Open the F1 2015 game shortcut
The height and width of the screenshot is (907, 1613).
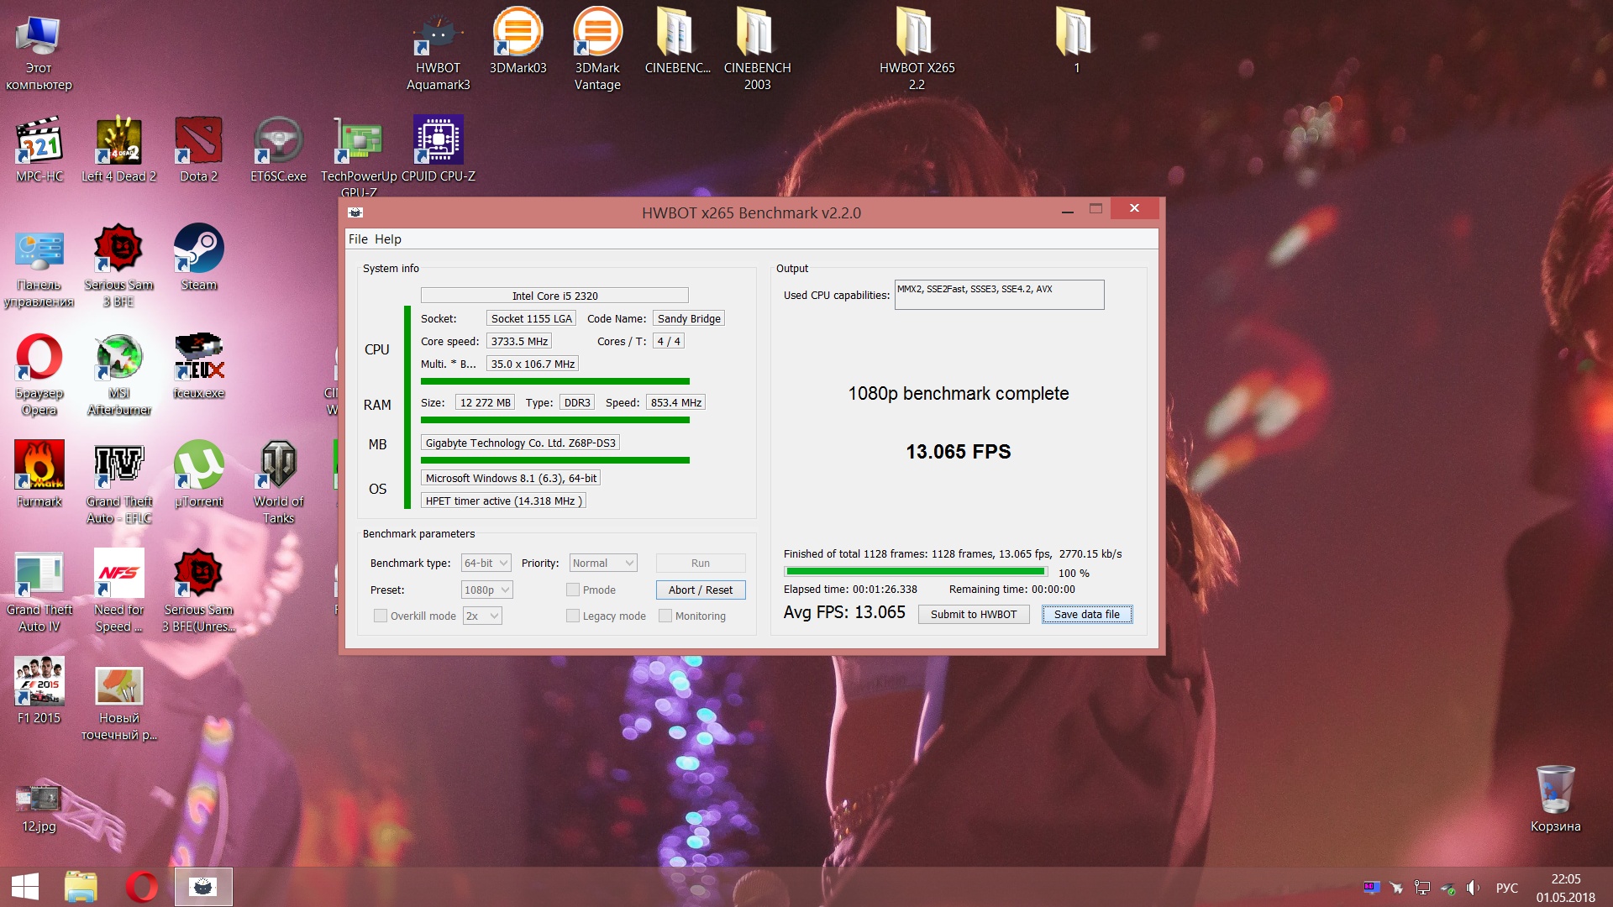coord(39,690)
